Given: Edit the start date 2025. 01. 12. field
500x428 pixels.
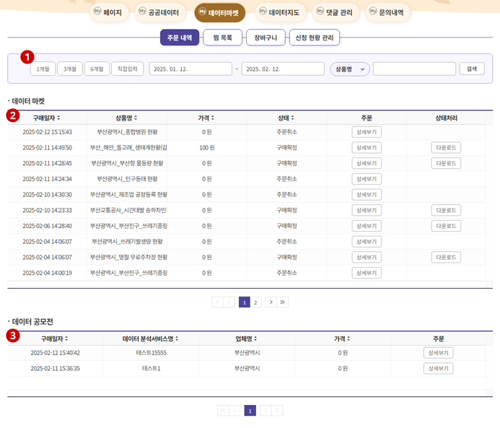Looking at the screenshot, I should (x=190, y=69).
